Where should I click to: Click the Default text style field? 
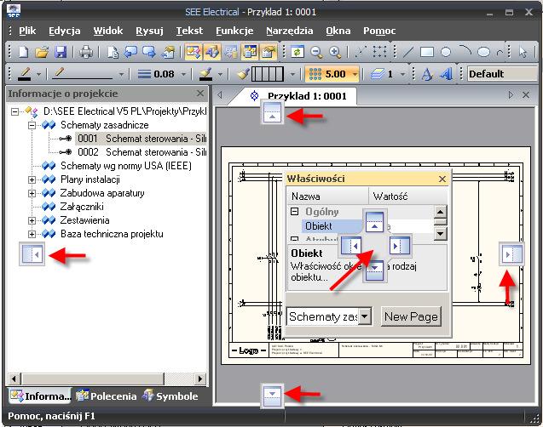click(501, 74)
